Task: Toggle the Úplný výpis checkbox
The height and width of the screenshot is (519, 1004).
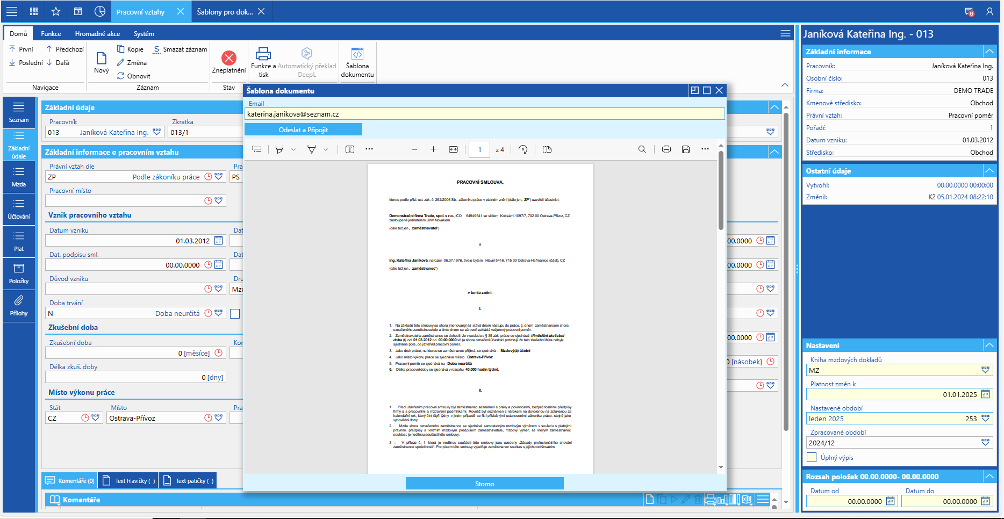Action: (812, 457)
